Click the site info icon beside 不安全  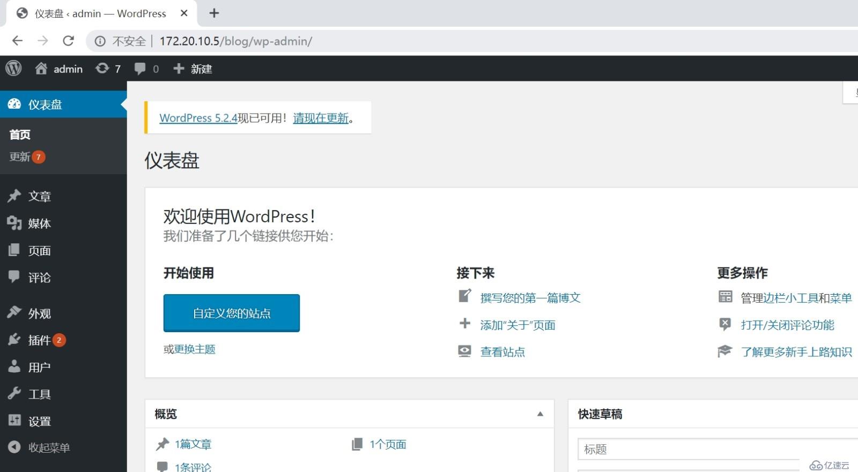[100, 41]
